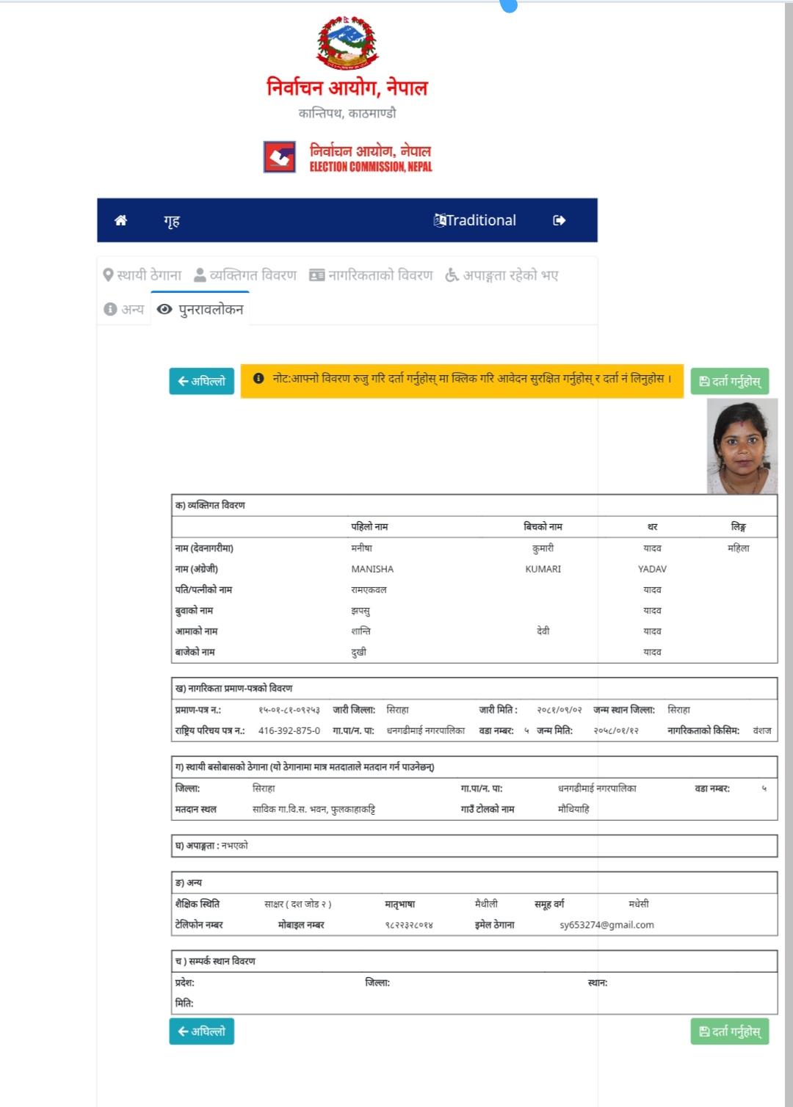Screen dimensions: 793x1107
Task: Click the birth date २०५८/०१/१२
Action: pyautogui.click(x=616, y=730)
